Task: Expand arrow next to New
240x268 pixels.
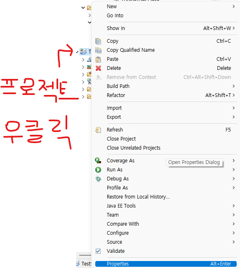Action: [x=233, y=7]
